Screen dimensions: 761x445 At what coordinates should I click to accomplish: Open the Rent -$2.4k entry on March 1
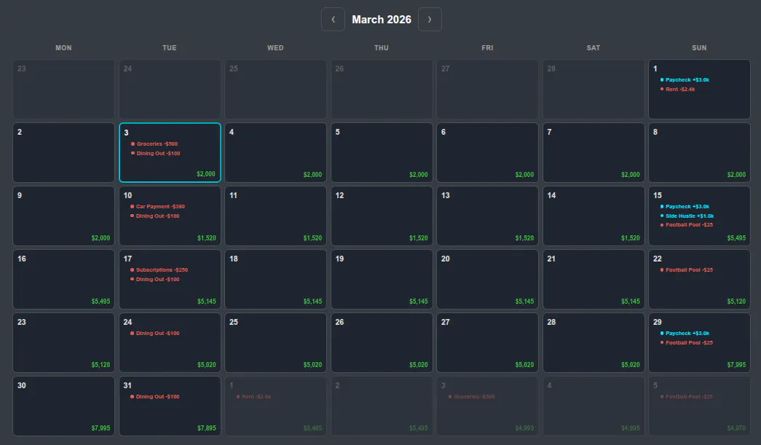click(677, 90)
